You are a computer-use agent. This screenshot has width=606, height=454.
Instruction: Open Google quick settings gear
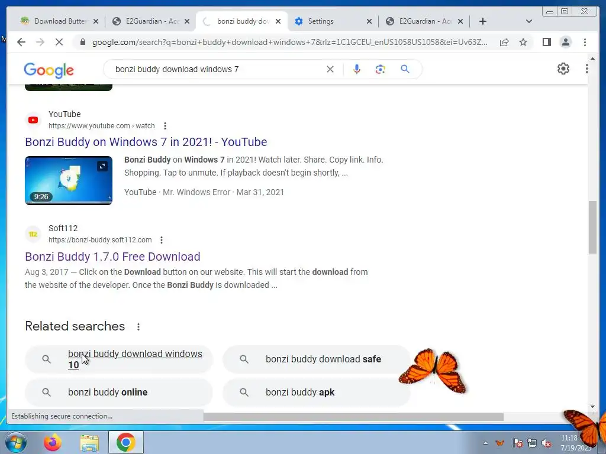[x=563, y=69]
